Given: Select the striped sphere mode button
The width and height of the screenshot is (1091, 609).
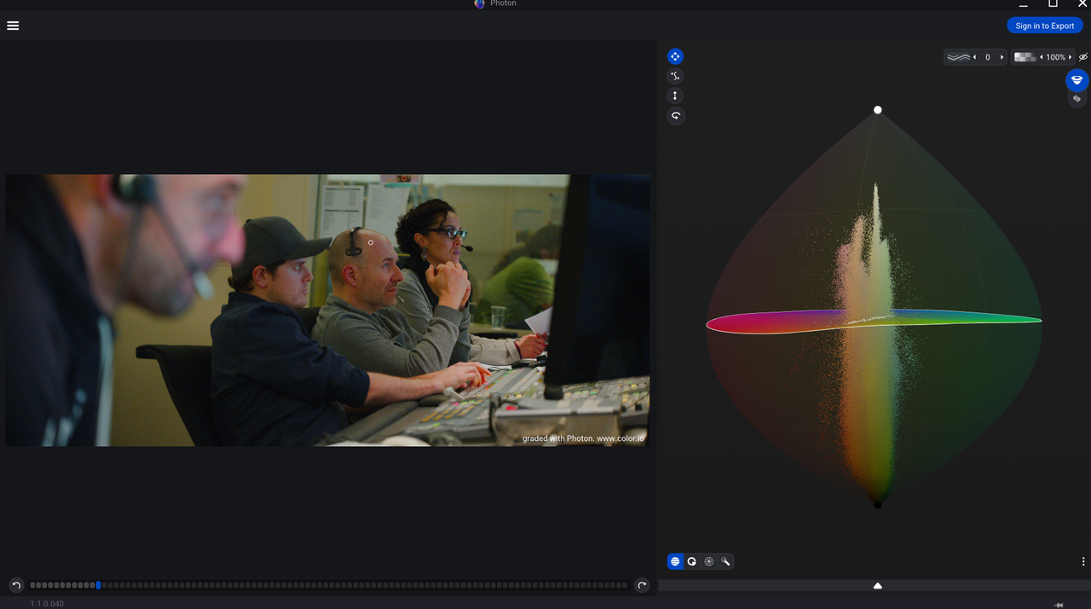Looking at the screenshot, I should point(675,561).
